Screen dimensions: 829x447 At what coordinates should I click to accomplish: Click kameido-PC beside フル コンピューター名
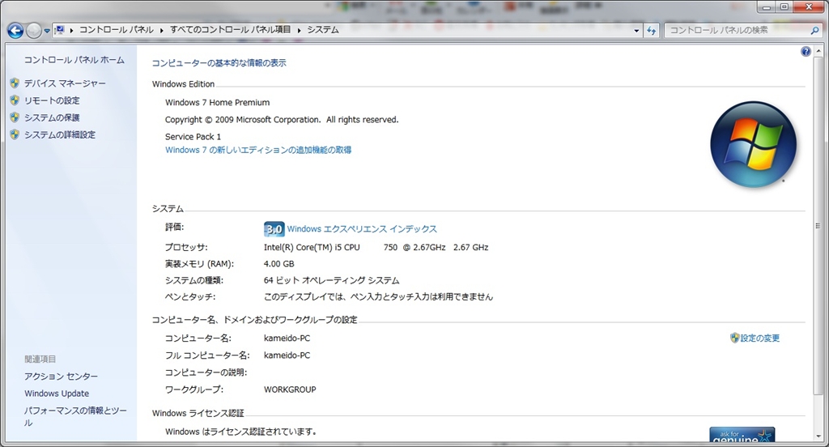[x=287, y=355]
